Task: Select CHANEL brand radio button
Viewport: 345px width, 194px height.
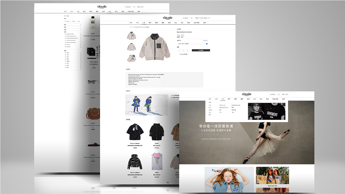Action: click(65, 47)
